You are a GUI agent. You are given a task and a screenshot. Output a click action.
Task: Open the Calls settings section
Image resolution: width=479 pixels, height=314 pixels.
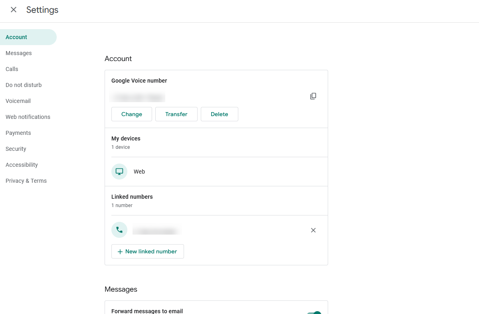(x=12, y=69)
